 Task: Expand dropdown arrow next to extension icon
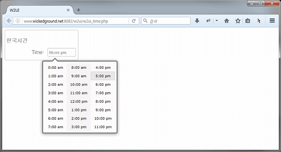(x=217, y=21)
